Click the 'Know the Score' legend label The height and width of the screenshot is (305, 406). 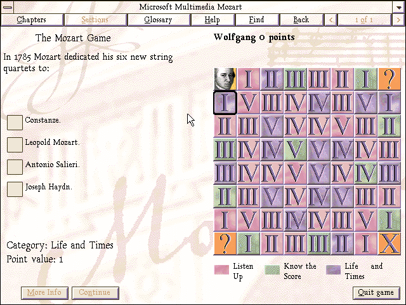click(x=300, y=271)
